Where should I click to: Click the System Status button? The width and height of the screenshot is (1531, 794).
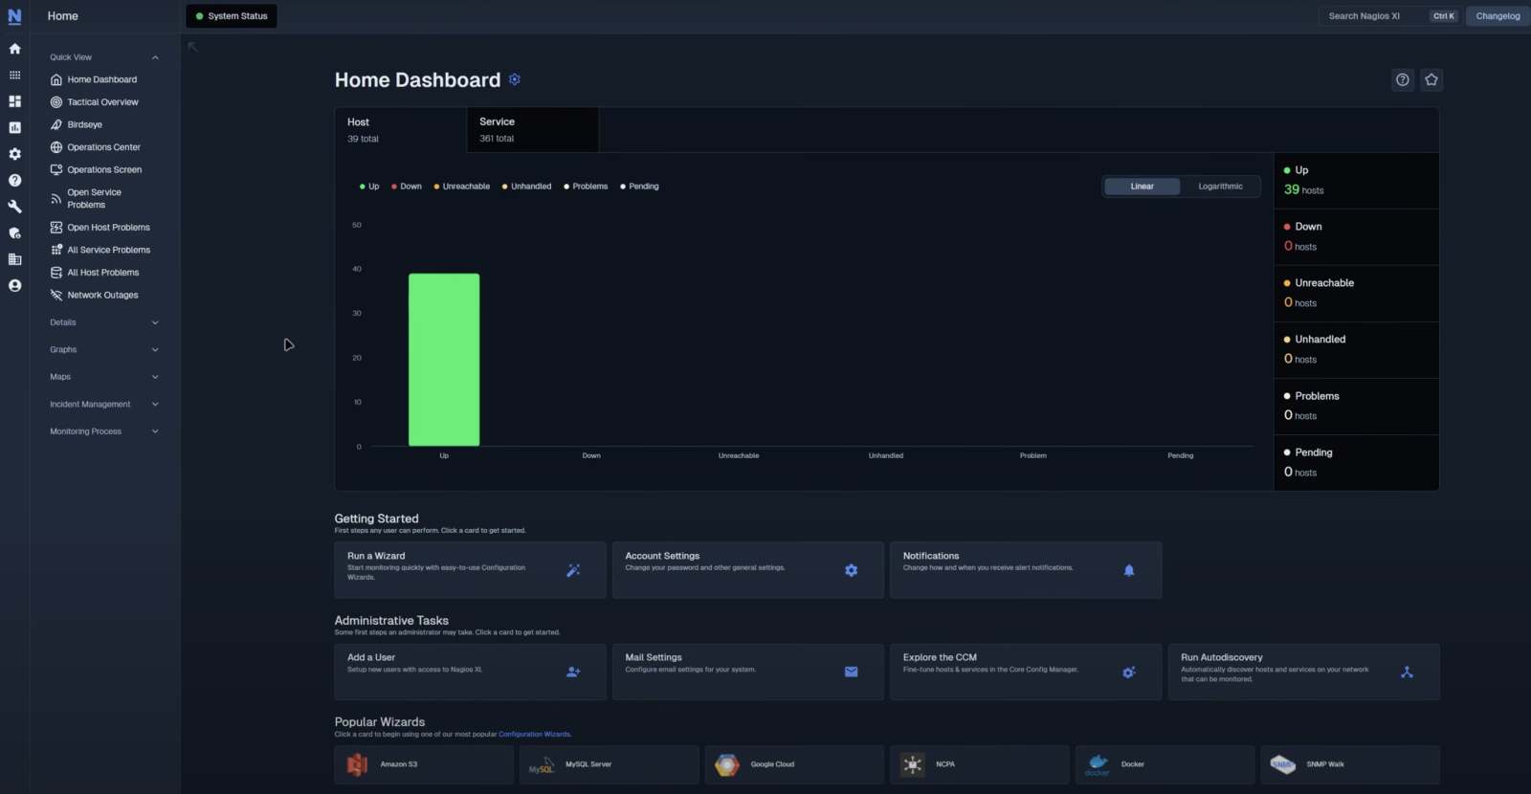232,16
